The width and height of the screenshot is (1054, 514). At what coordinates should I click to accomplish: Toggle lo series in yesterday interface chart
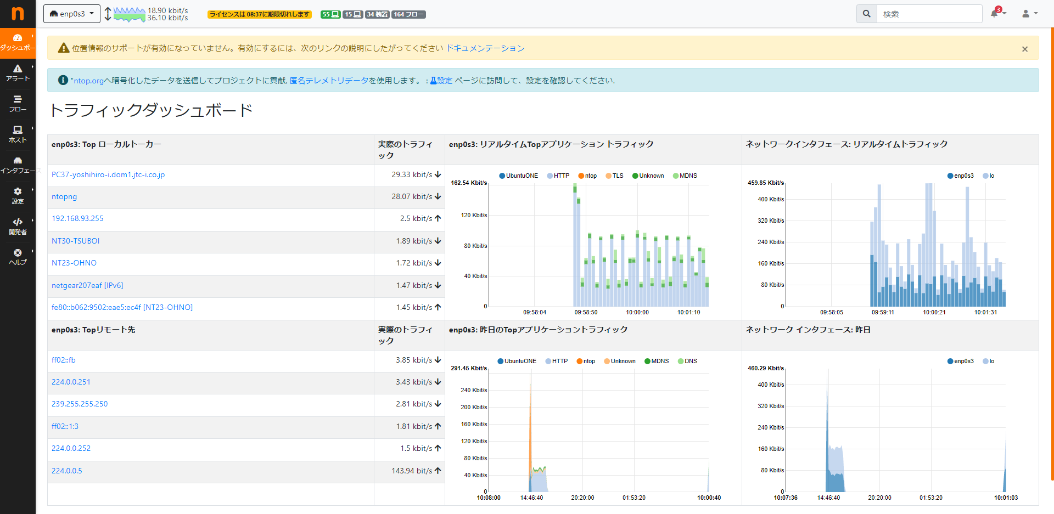(x=988, y=361)
